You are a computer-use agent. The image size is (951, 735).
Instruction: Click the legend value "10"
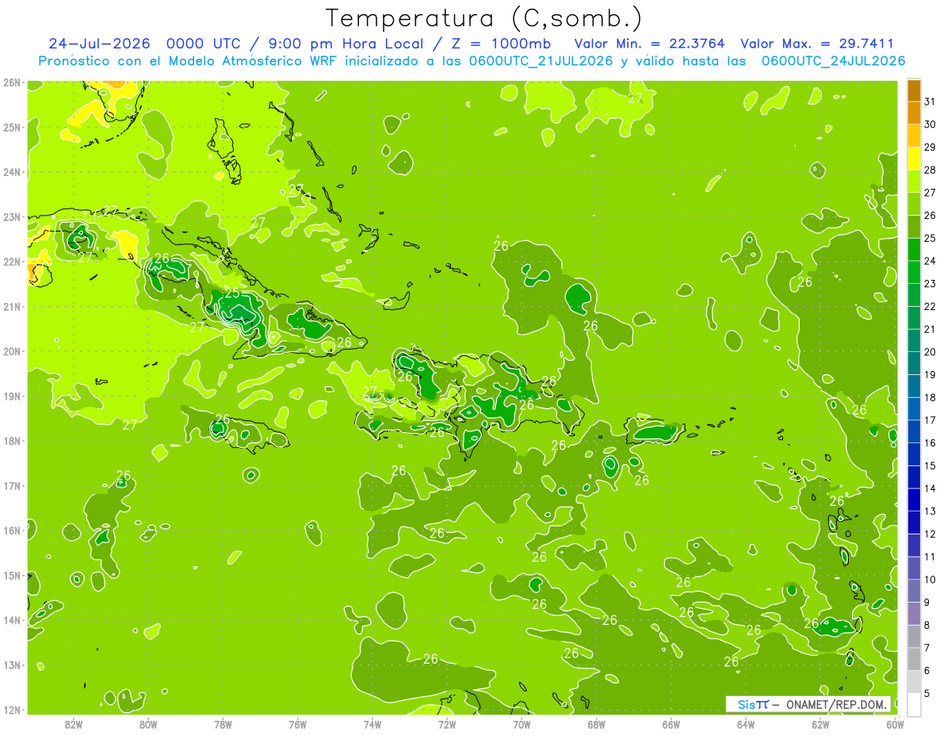930,580
